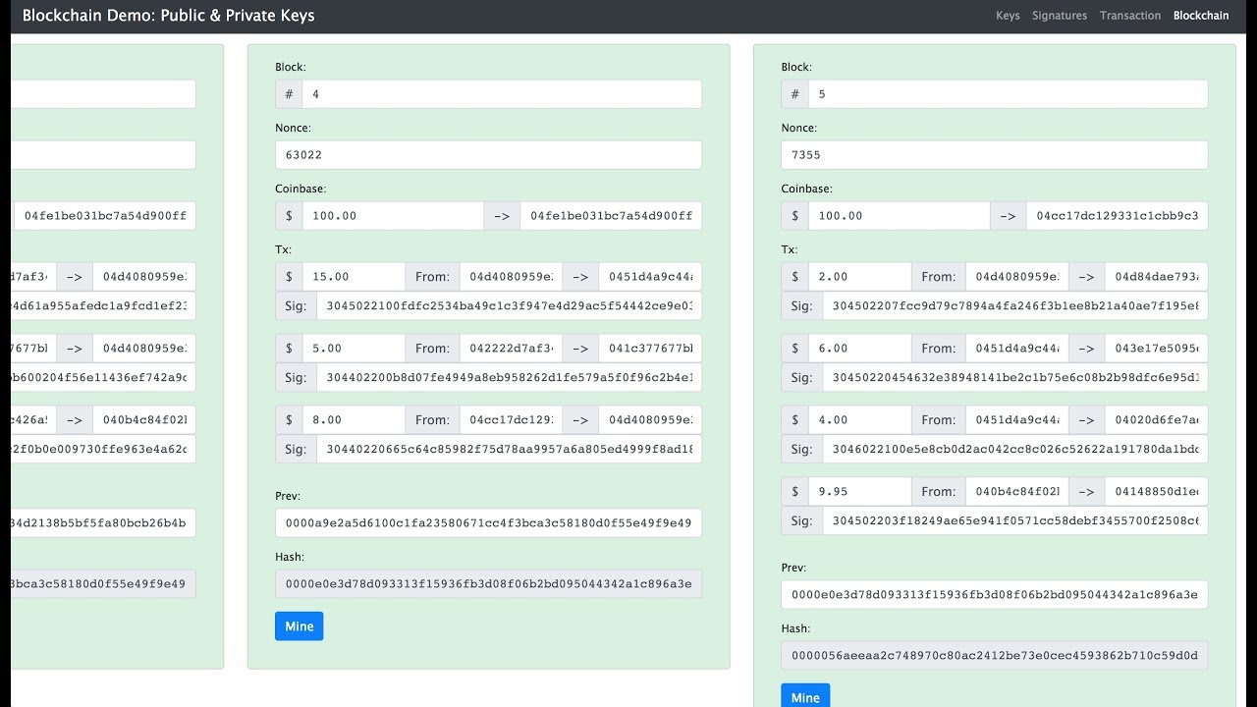Edit transaction amount 9.95
Viewport: 1257px width, 707px height.
[859, 491]
